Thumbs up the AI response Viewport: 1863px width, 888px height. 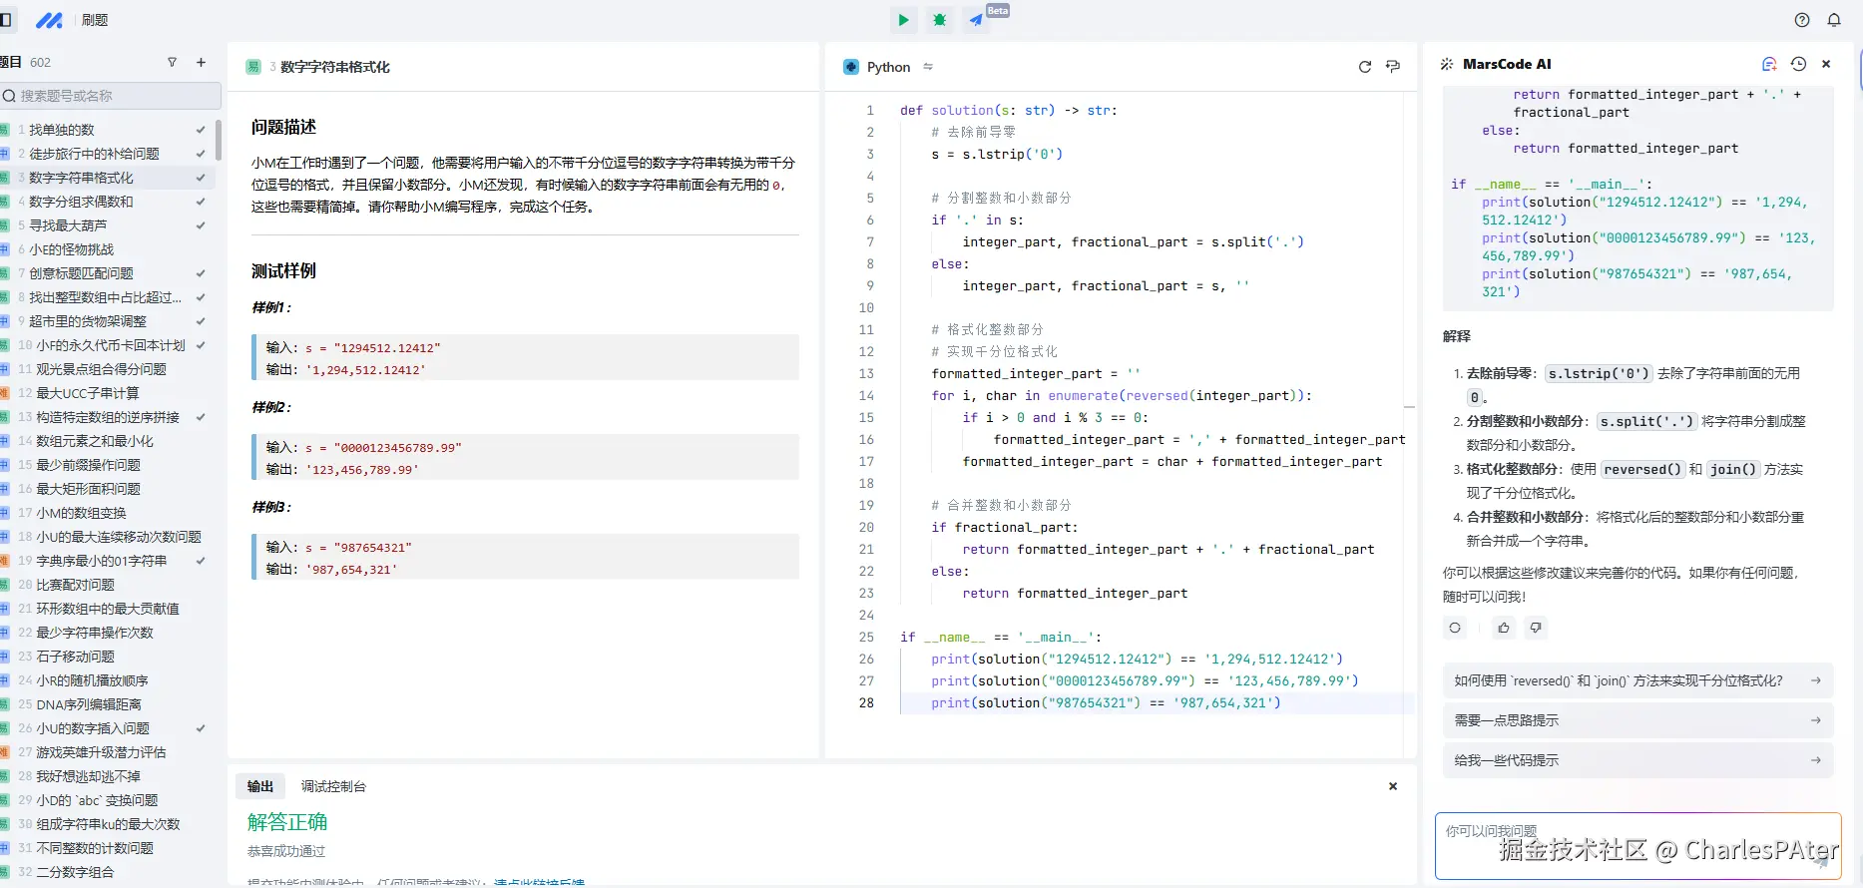tap(1504, 628)
